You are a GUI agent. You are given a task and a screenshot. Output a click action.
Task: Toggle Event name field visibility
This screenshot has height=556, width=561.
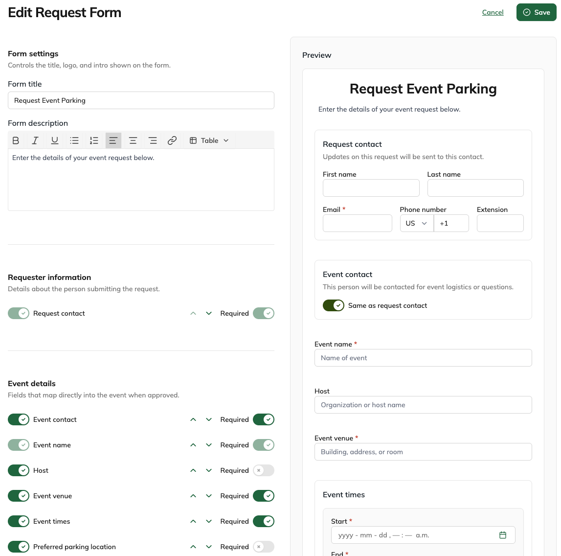pyautogui.click(x=19, y=445)
